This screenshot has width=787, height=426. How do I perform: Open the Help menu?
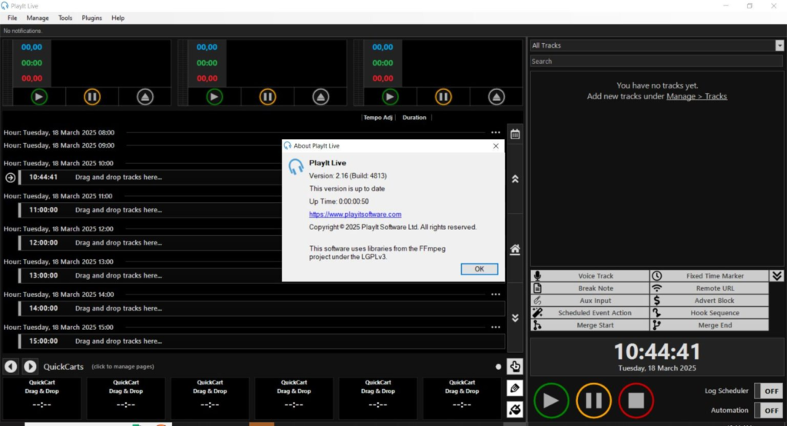point(118,18)
